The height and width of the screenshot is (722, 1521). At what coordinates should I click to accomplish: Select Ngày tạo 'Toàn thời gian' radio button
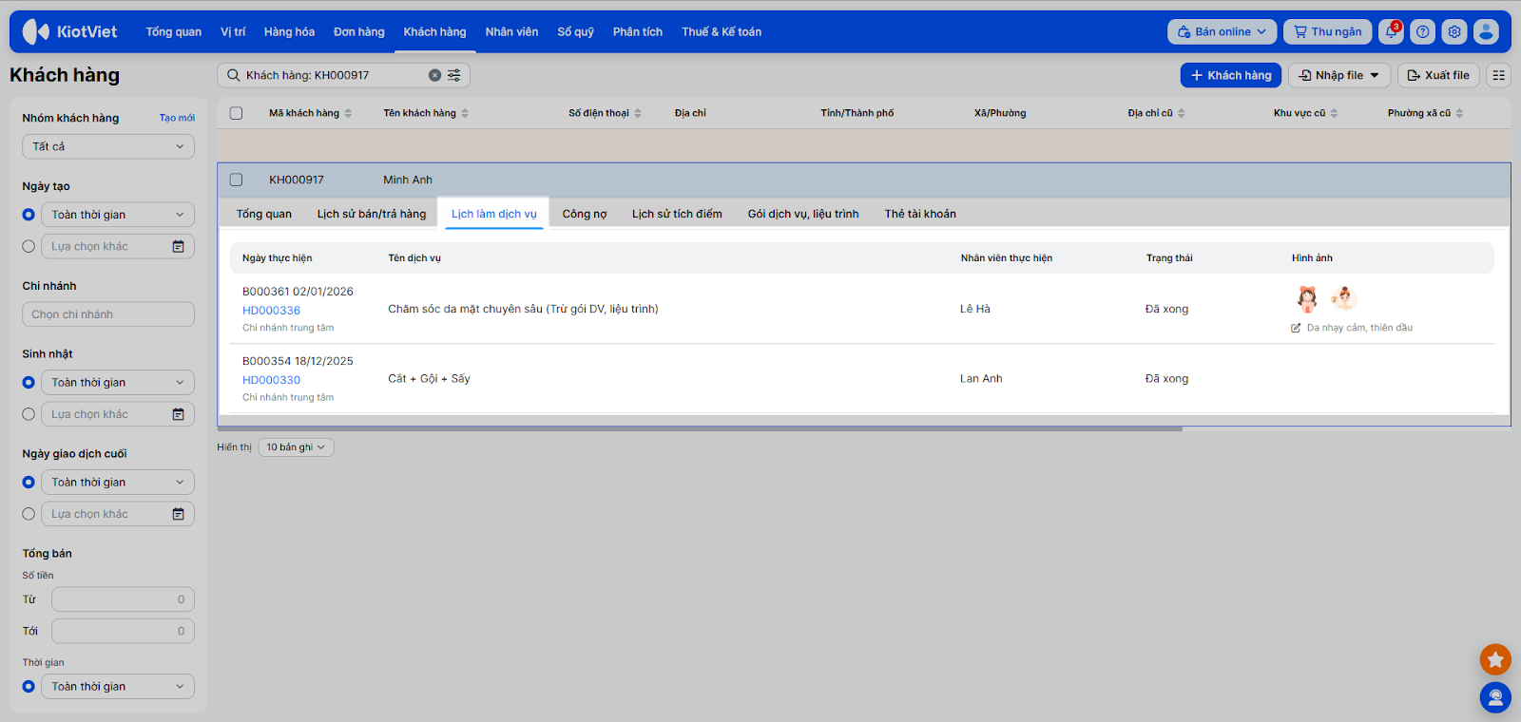point(29,215)
